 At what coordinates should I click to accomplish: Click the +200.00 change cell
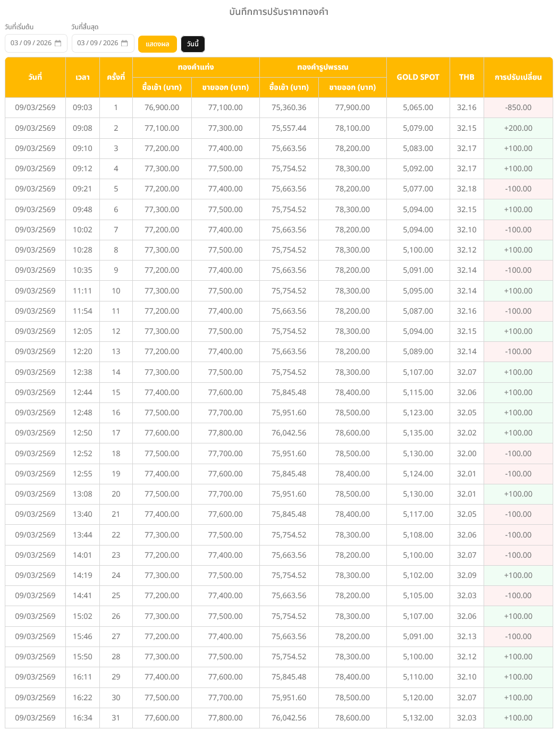pos(518,128)
